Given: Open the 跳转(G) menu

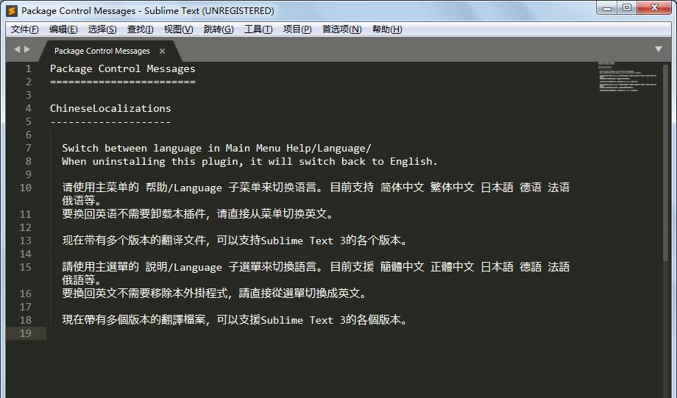Looking at the screenshot, I should click(x=219, y=29).
